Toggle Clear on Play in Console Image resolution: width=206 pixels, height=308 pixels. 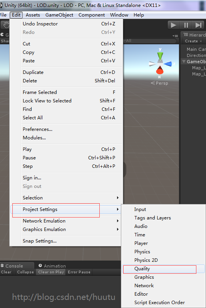tap(51, 272)
